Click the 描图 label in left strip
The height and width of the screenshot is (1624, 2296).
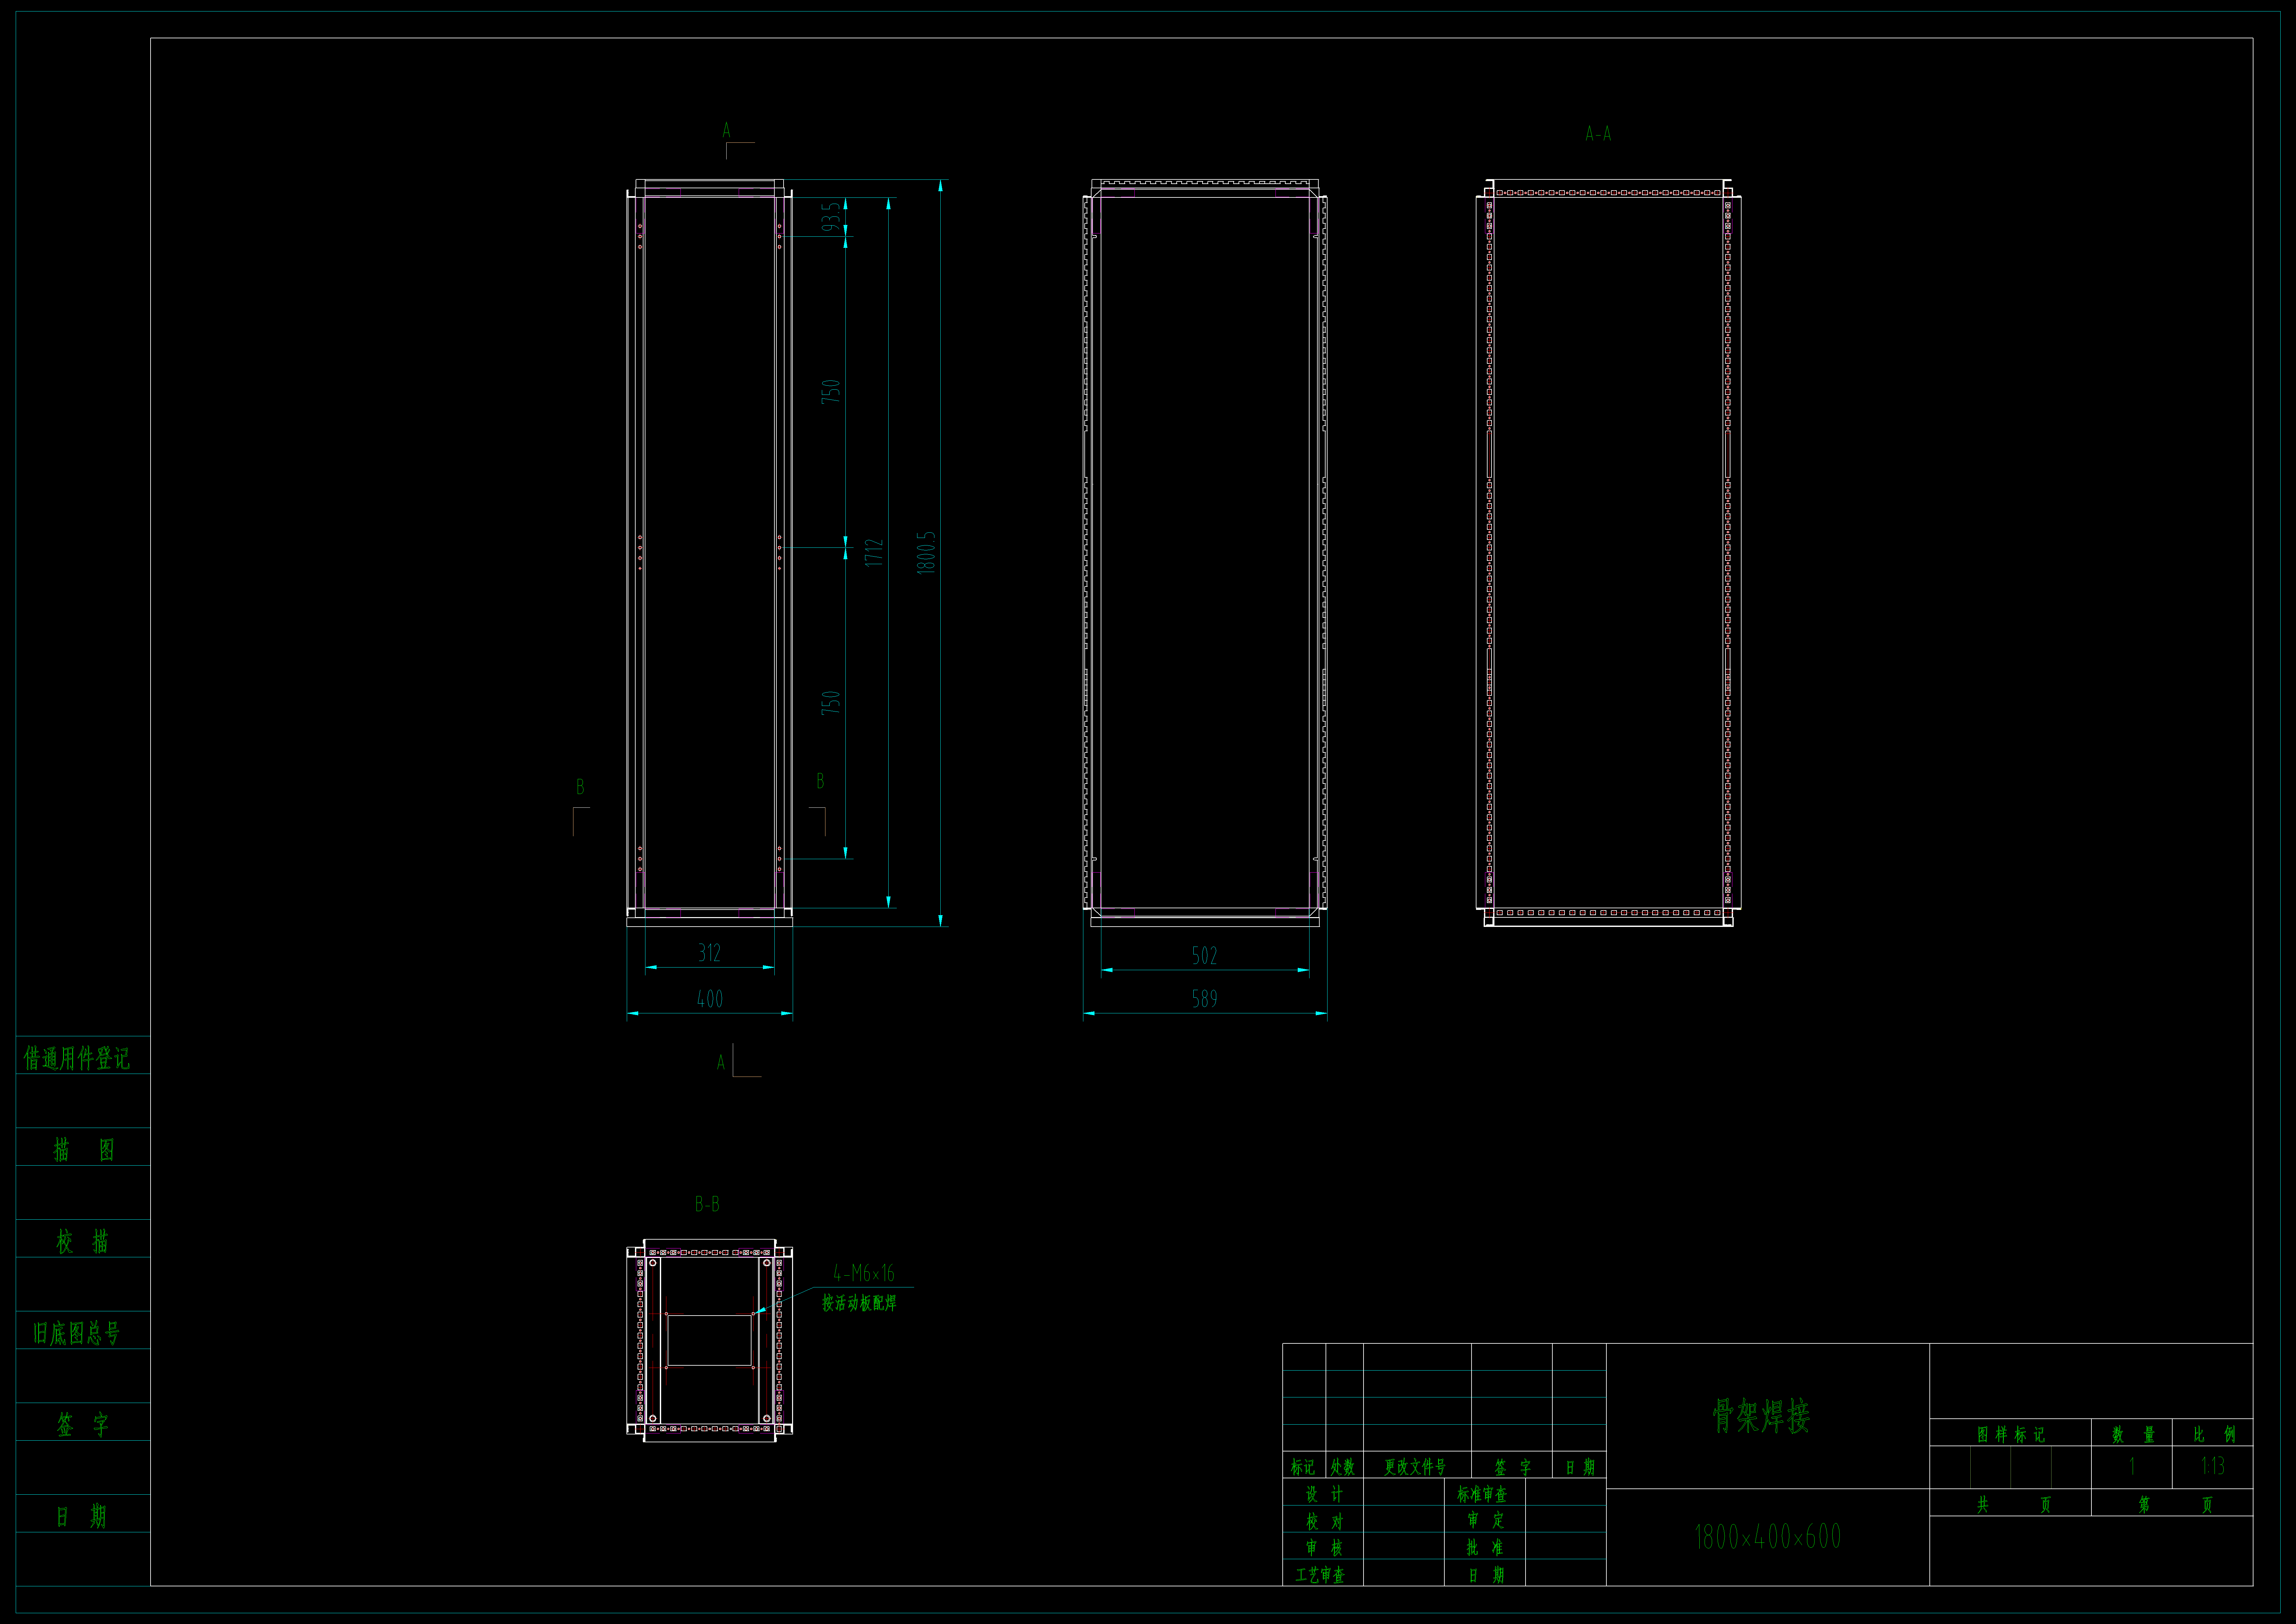click(84, 1150)
